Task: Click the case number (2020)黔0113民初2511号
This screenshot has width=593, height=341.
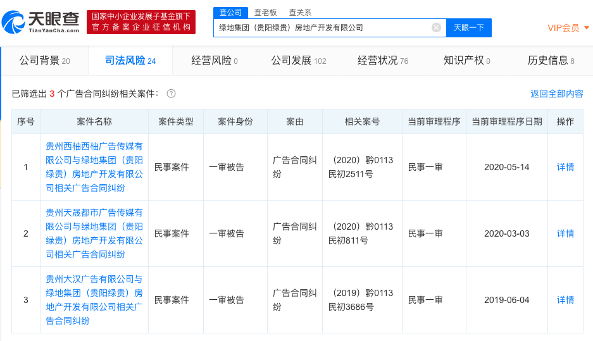Action: (361, 167)
